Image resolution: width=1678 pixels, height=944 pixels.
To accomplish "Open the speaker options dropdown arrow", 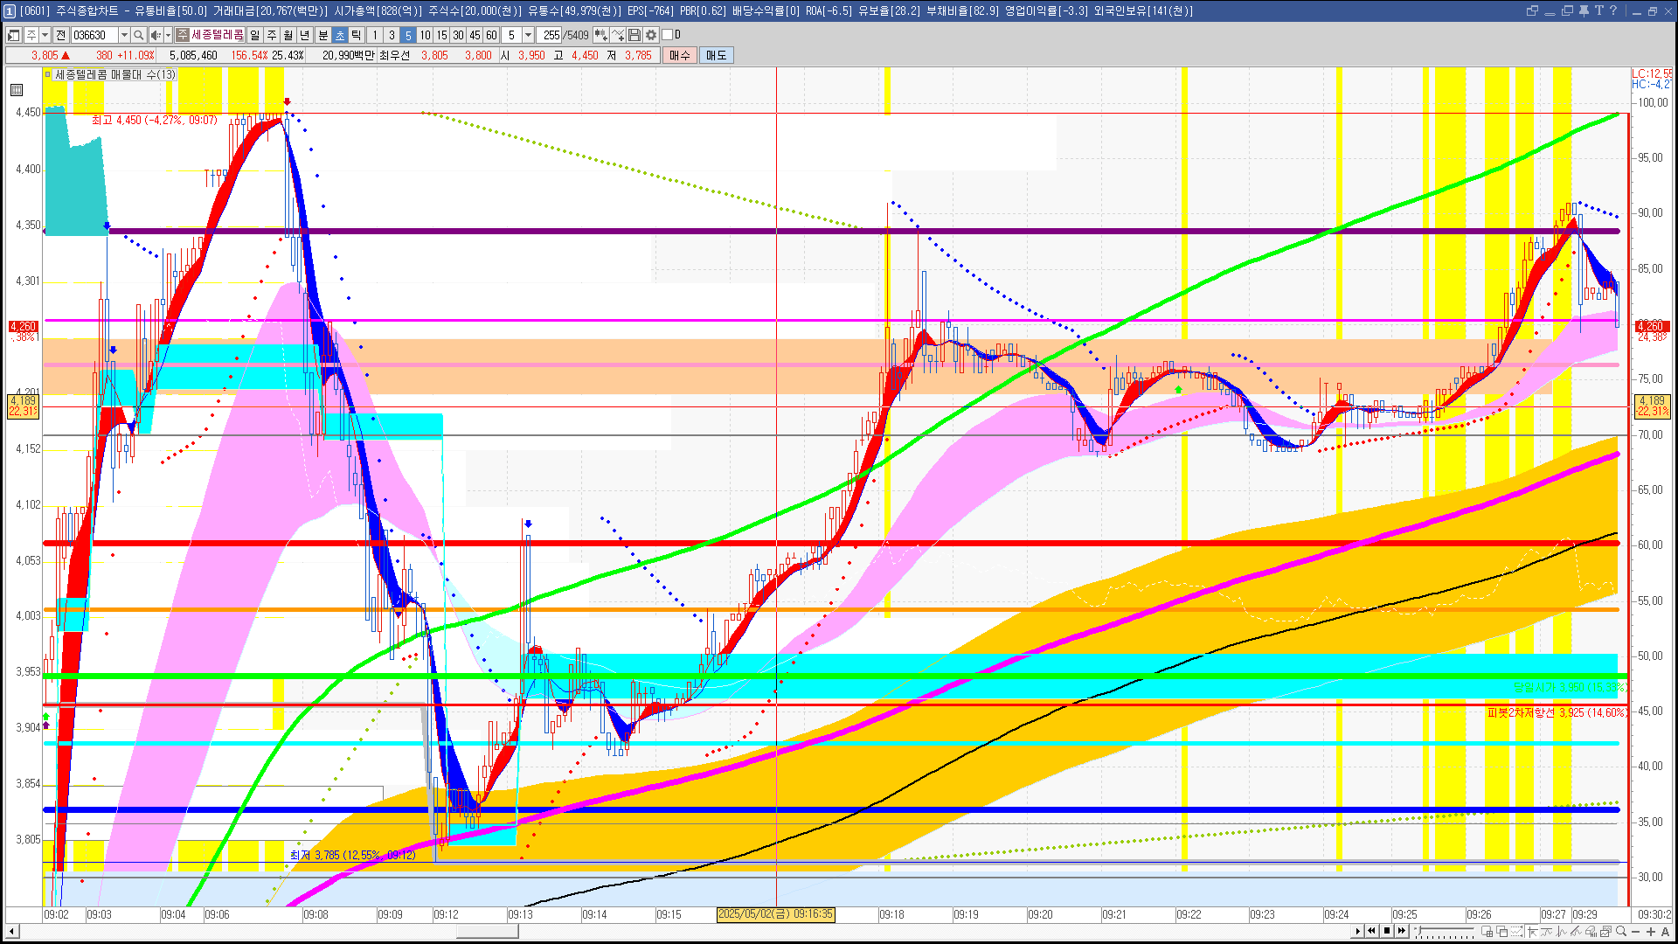I will [168, 35].
